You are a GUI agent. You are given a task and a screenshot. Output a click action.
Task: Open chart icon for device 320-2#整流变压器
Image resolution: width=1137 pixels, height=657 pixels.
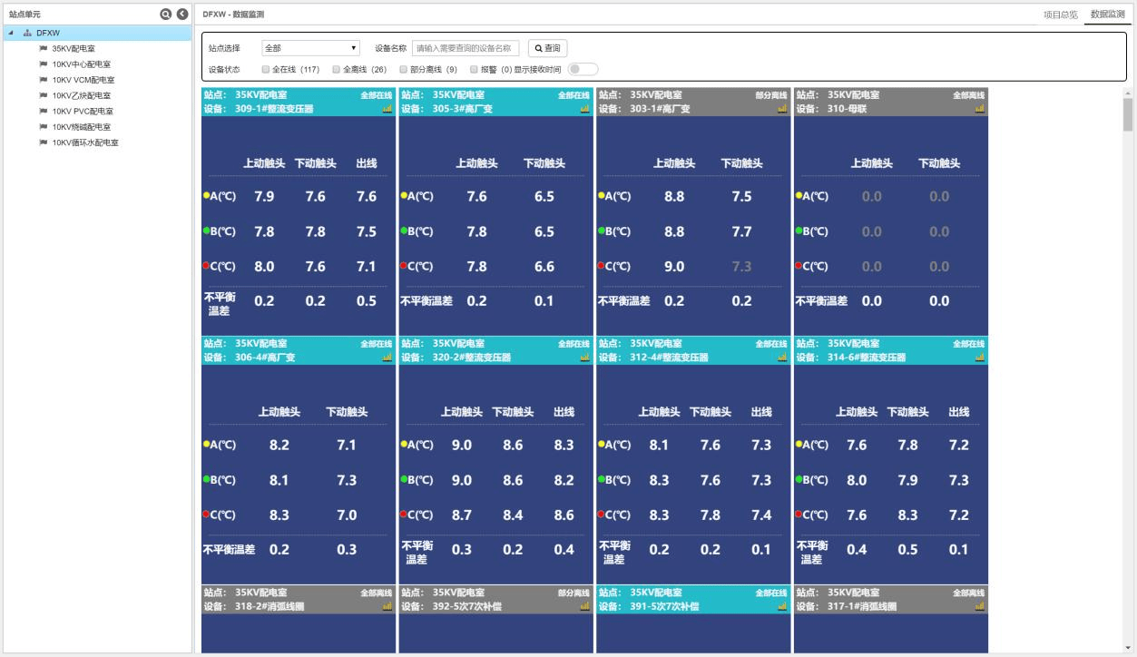(585, 358)
